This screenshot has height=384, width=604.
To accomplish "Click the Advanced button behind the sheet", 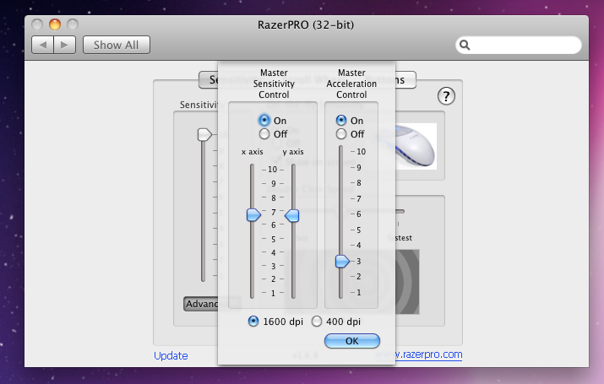I will coord(201,304).
